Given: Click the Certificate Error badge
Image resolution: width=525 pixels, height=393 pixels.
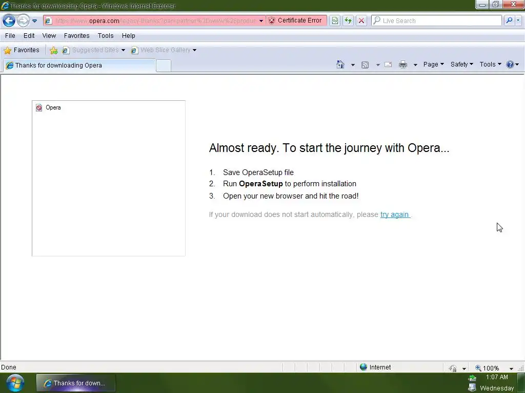Looking at the screenshot, I should click(296, 20).
